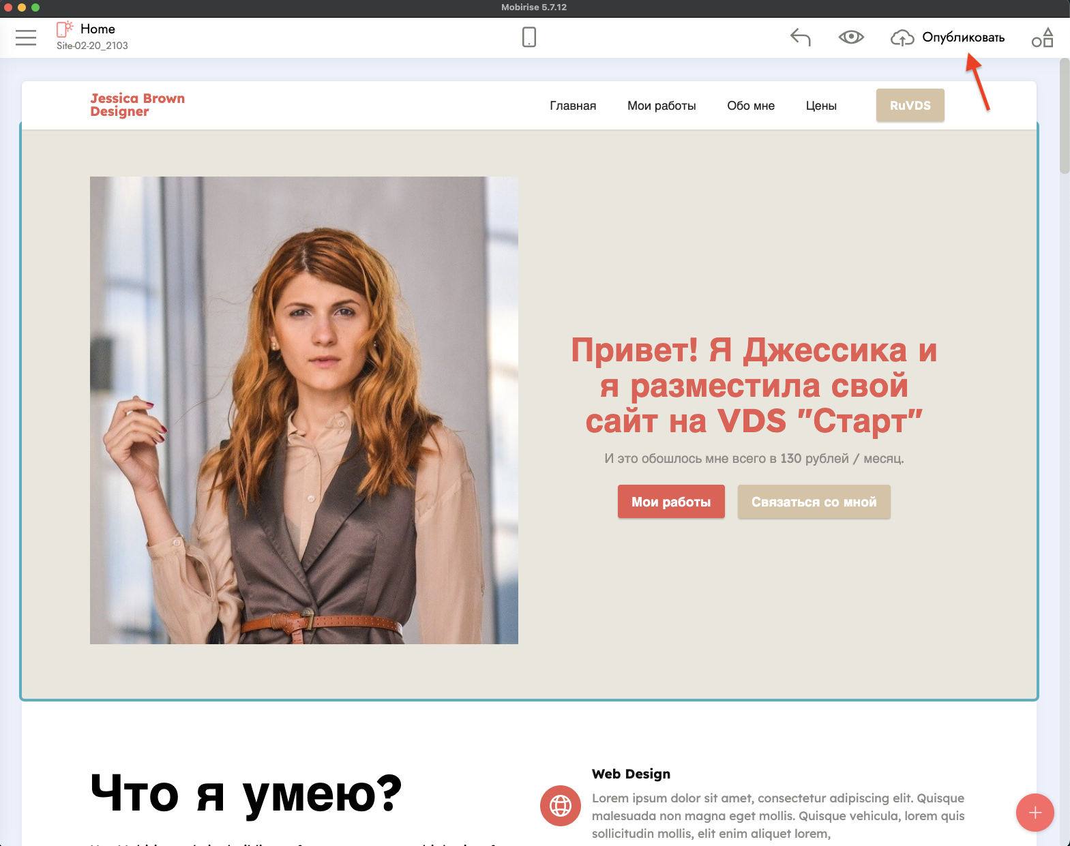
Task: Select the portrait photo of the woman
Action: [304, 410]
